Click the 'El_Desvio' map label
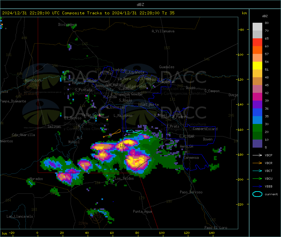 point(73,118)
